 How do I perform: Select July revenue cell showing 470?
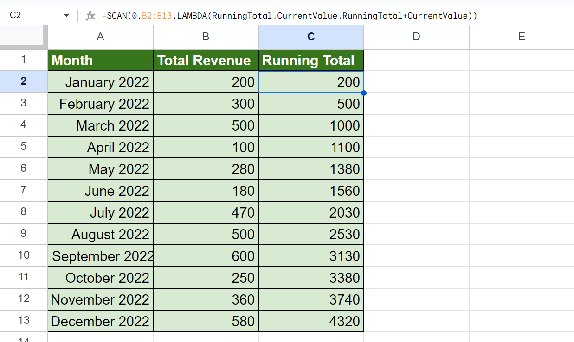(206, 212)
